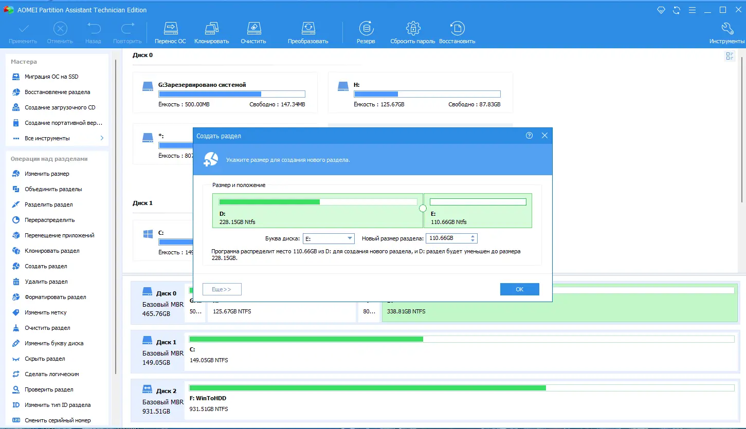The width and height of the screenshot is (746, 429).
Task: Close the Создать раздел dialog
Action: click(544, 136)
